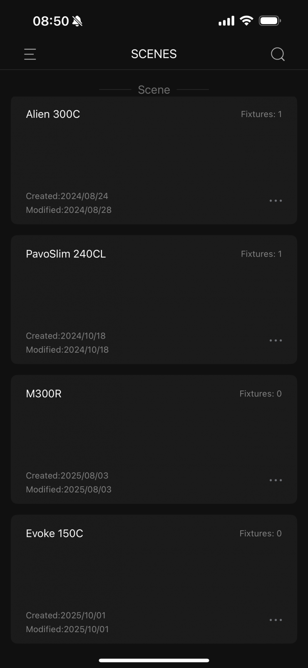
Task: Tap Fixtures: 0 on Evoke 150C
Action: pyautogui.click(x=260, y=533)
